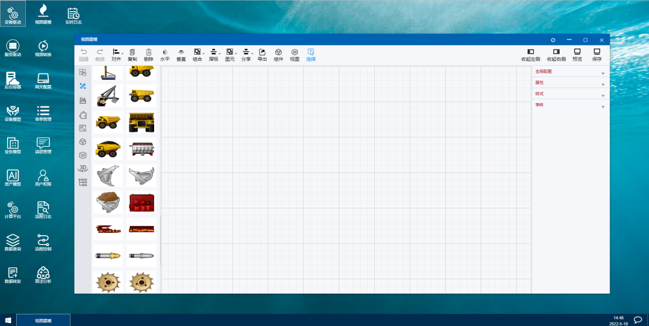
Task: Click the 前进 redo icon
Action: pyautogui.click(x=100, y=52)
